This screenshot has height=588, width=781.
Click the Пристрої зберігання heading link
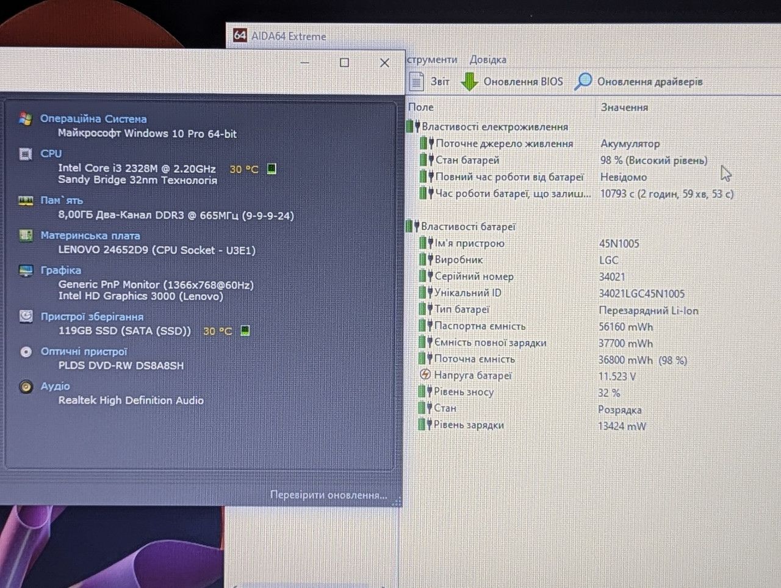[92, 316]
